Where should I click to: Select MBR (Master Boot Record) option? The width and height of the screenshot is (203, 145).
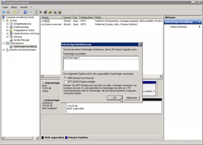point(65,78)
